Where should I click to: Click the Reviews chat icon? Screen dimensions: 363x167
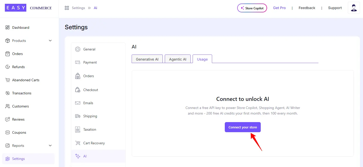pos(7,119)
